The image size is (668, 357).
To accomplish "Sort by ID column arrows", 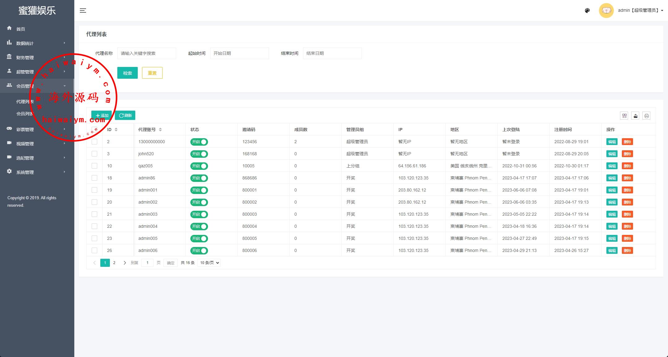I will point(116,130).
